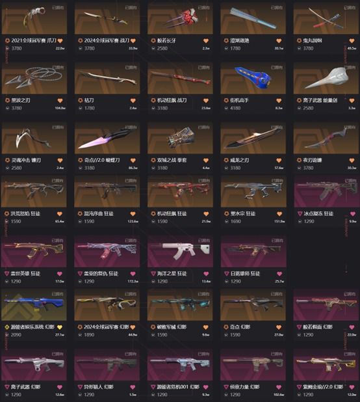
Task: Toggle favorite heart on 紫腾金琅//2.0 幻影
Action: tap(352, 387)
